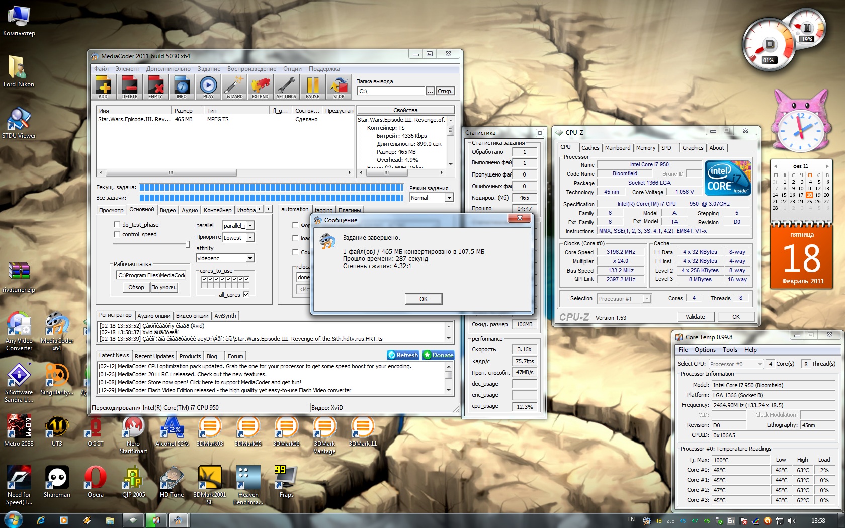Select the MediaCoder x64 desktop shortcut
This screenshot has width=845, height=528.
click(57, 331)
